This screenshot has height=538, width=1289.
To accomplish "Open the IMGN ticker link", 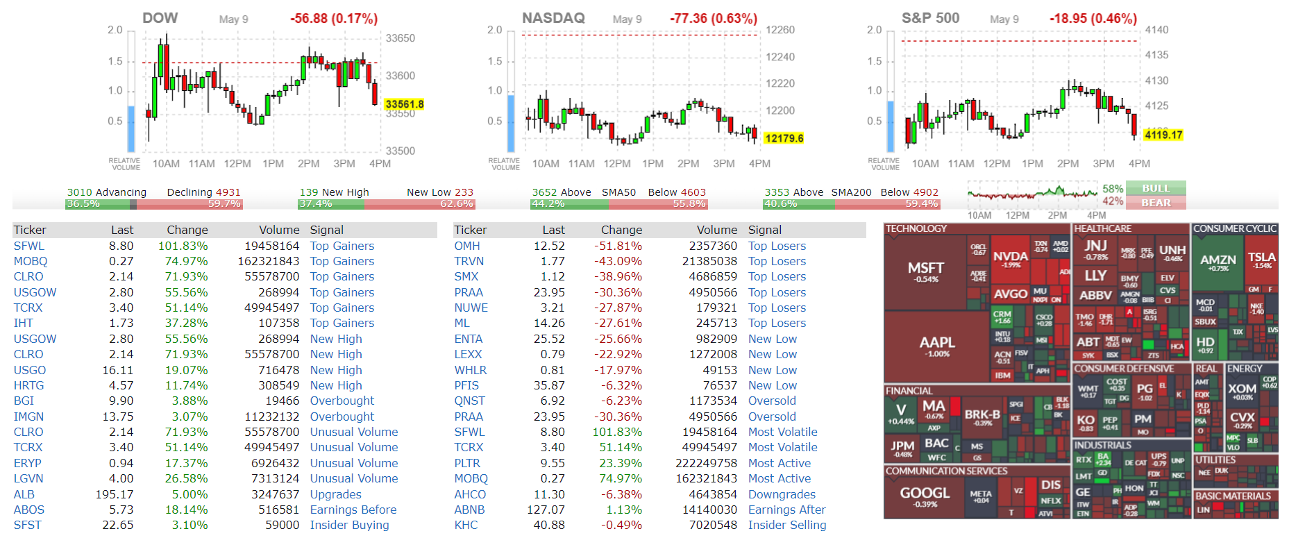I will tap(28, 417).
